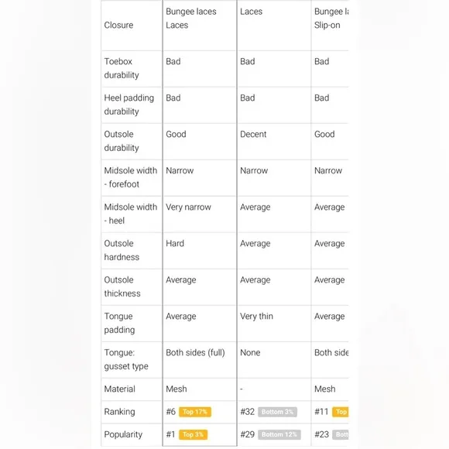Select the Mesh material value in first column
449x449 pixels.
[x=176, y=389]
